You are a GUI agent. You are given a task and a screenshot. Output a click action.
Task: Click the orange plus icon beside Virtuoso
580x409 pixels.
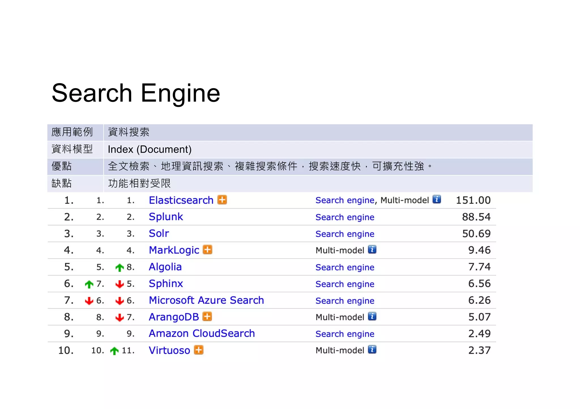click(x=199, y=350)
